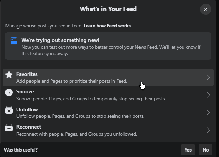Follow the Learn how Feed works link
This screenshot has height=157, width=219.
[108, 26]
